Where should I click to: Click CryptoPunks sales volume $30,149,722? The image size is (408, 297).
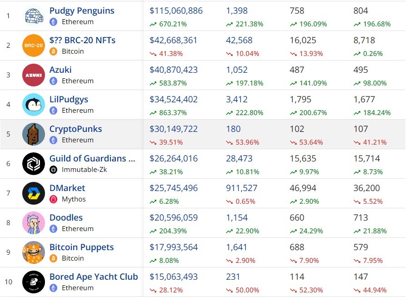point(174,129)
